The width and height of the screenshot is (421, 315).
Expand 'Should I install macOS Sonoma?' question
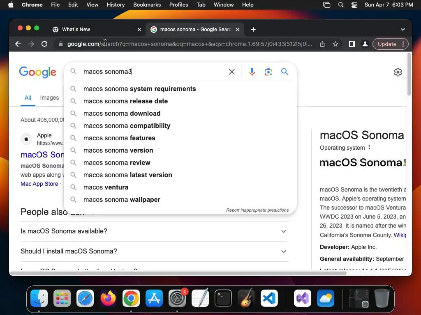[155, 251]
